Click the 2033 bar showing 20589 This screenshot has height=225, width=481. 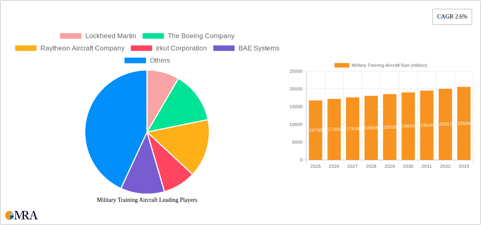(x=464, y=124)
